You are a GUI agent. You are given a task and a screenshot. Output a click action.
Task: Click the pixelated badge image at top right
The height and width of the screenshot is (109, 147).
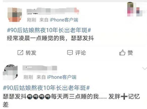pyautogui.click(x=135, y=9)
